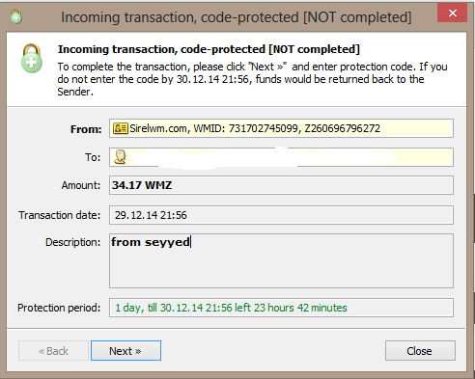Click the small padlock icon in title bar
This screenshot has height=379, width=475.
point(16,16)
